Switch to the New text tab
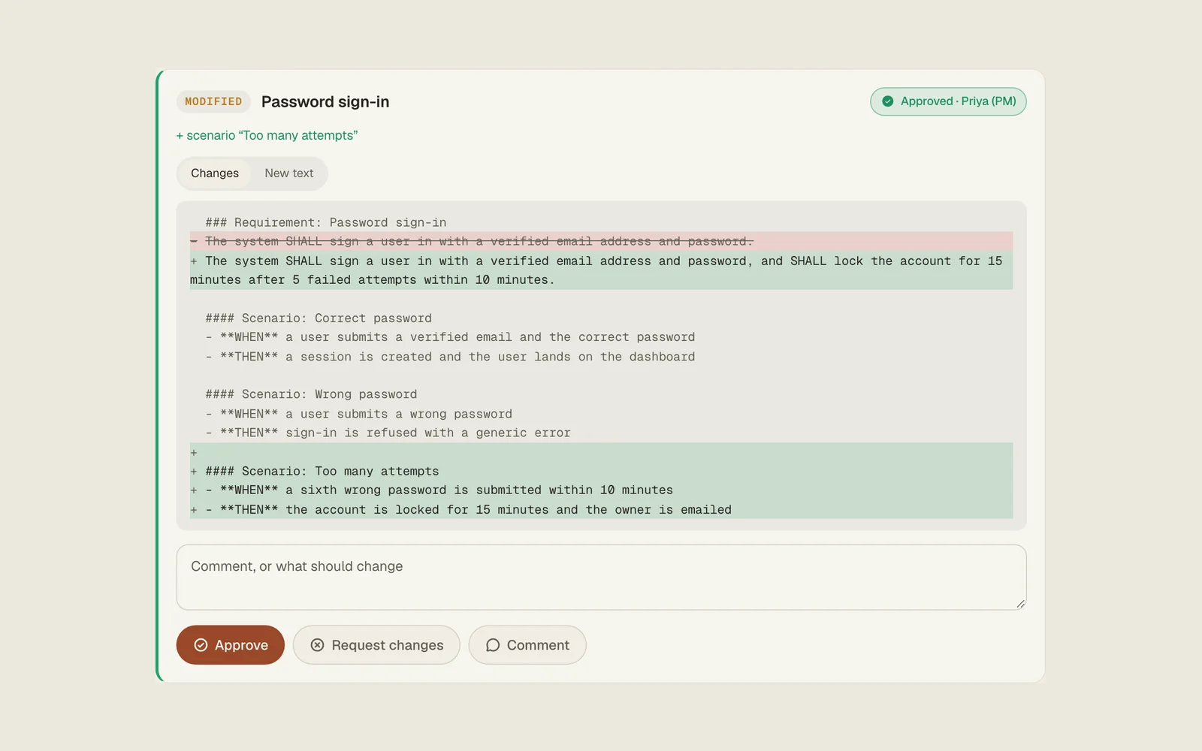 coord(289,173)
